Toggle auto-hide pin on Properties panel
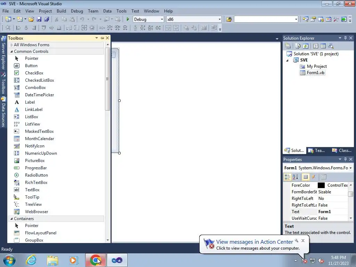Viewport: 356px width, 267px height. pyautogui.click(x=345, y=159)
